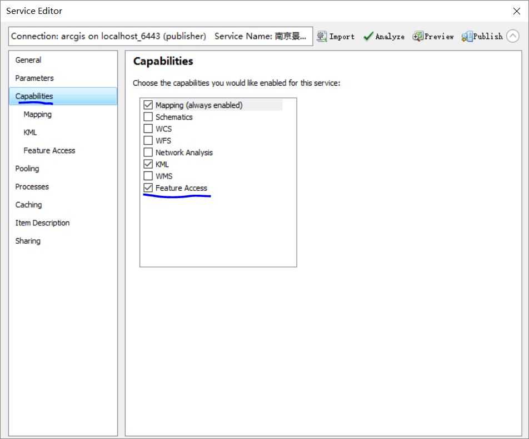The image size is (529, 439).
Task: Select Capabilities in the left sidebar
Action: [x=63, y=96]
